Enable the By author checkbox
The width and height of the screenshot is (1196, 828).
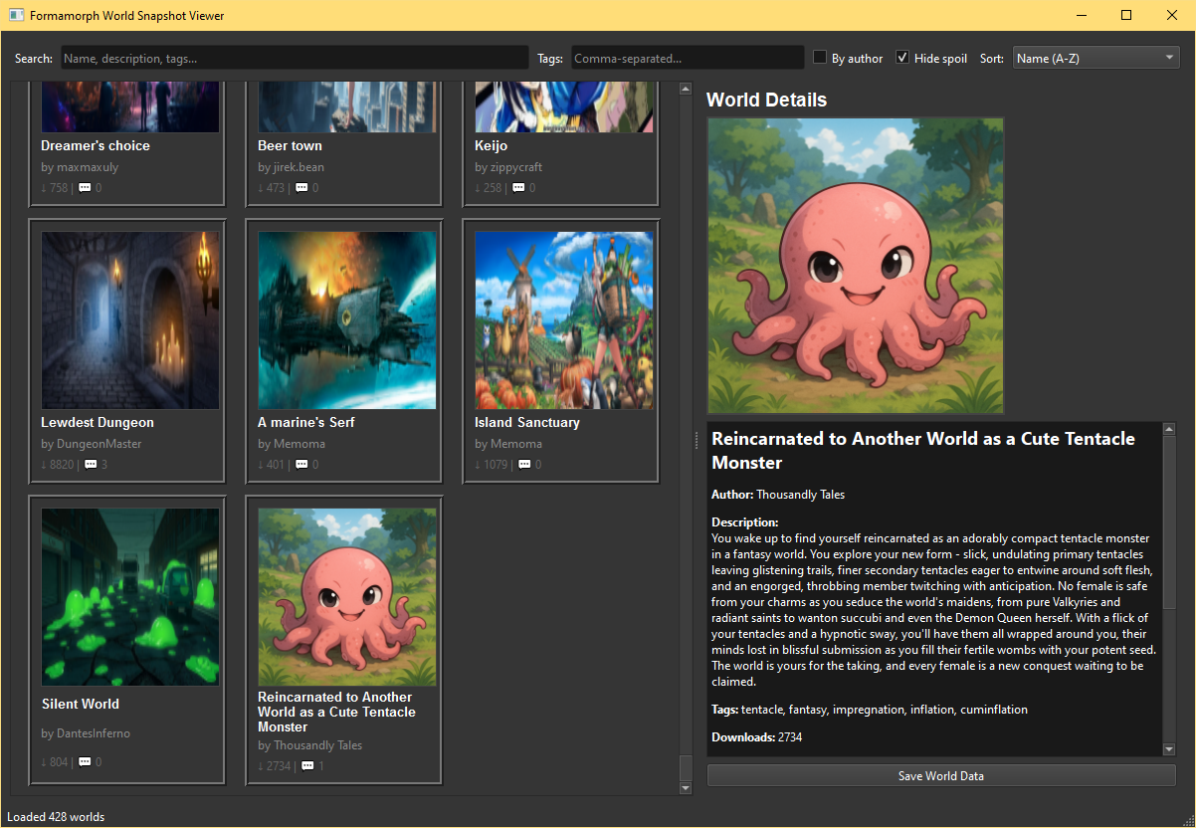point(820,58)
